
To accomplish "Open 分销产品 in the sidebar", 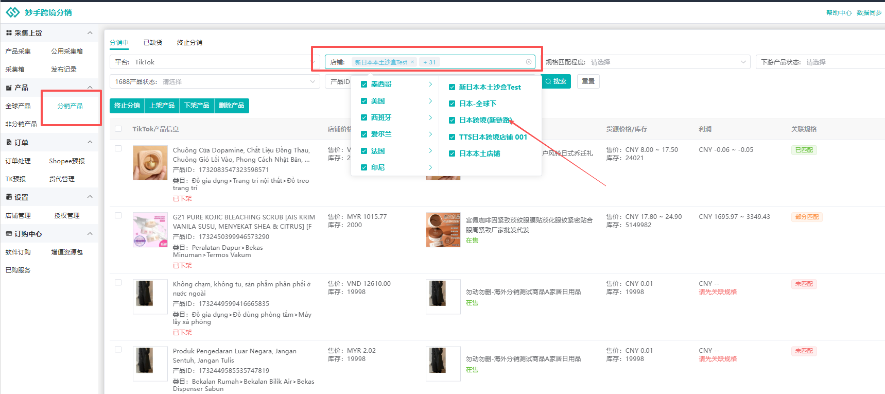I will (x=70, y=106).
